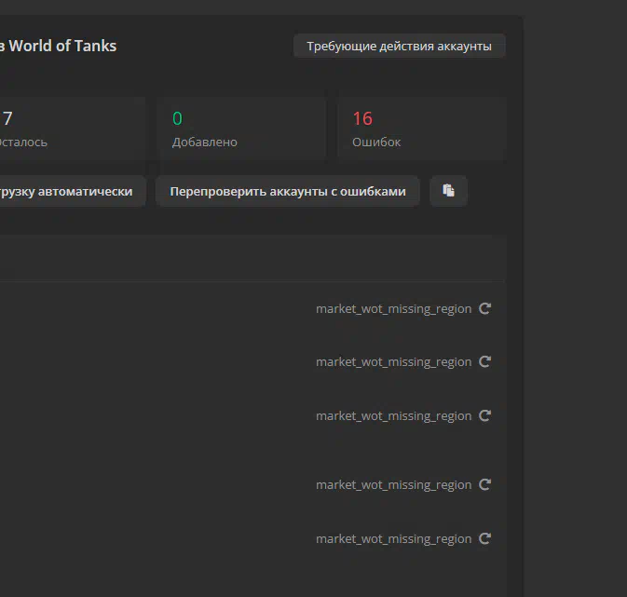
Task: Retry the fourth market_wot_missing_region row
Action: click(x=484, y=484)
